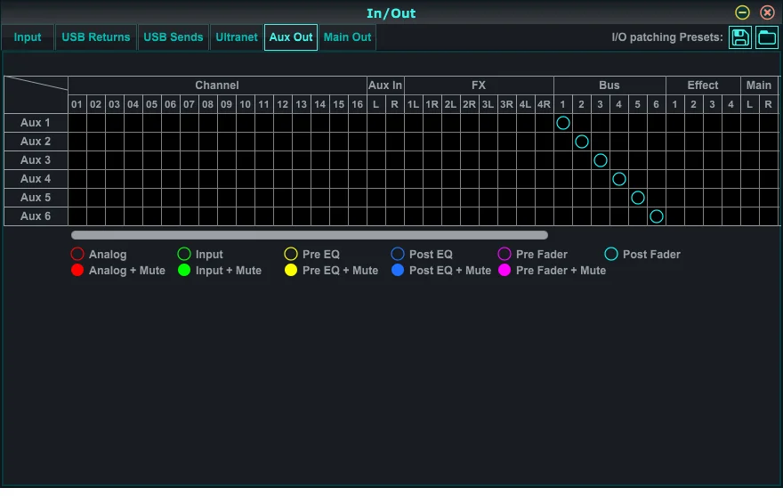Click the yellow Pre EQ legend circle
This screenshot has width=783, height=496.
tap(291, 254)
